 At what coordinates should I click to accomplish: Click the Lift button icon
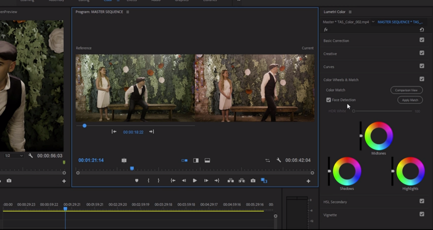pyautogui.click(x=230, y=180)
